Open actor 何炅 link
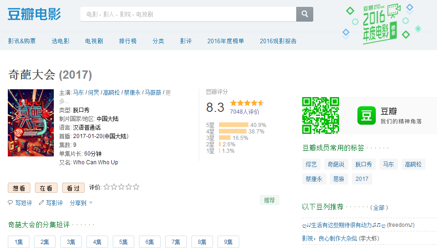This screenshot has width=437, height=248. coord(93,92)
